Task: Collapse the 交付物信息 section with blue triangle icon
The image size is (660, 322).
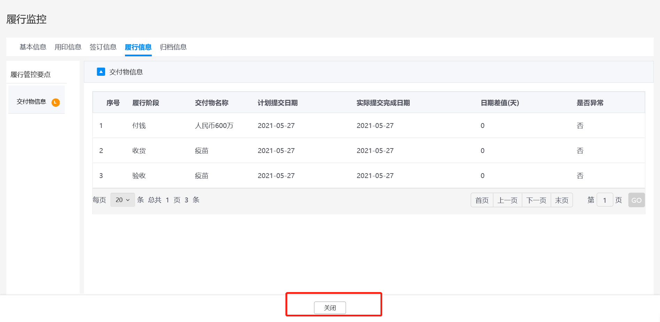Action: [x=101, y=72]
